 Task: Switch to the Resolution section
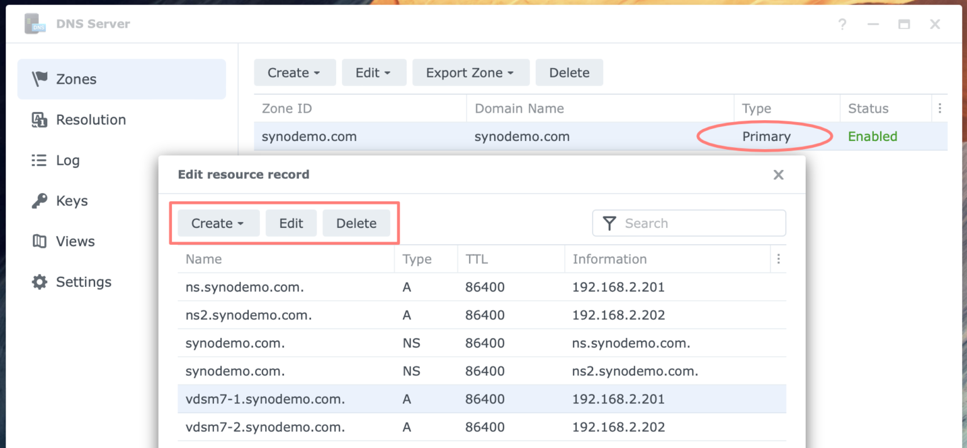click(122, 120)
